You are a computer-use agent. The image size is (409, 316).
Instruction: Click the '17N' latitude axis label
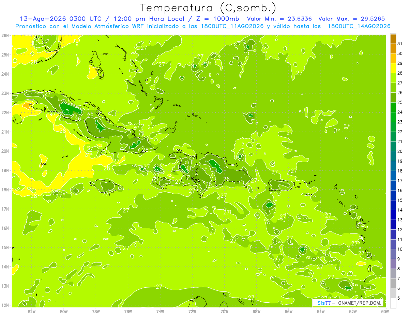(x=5, y=209)
